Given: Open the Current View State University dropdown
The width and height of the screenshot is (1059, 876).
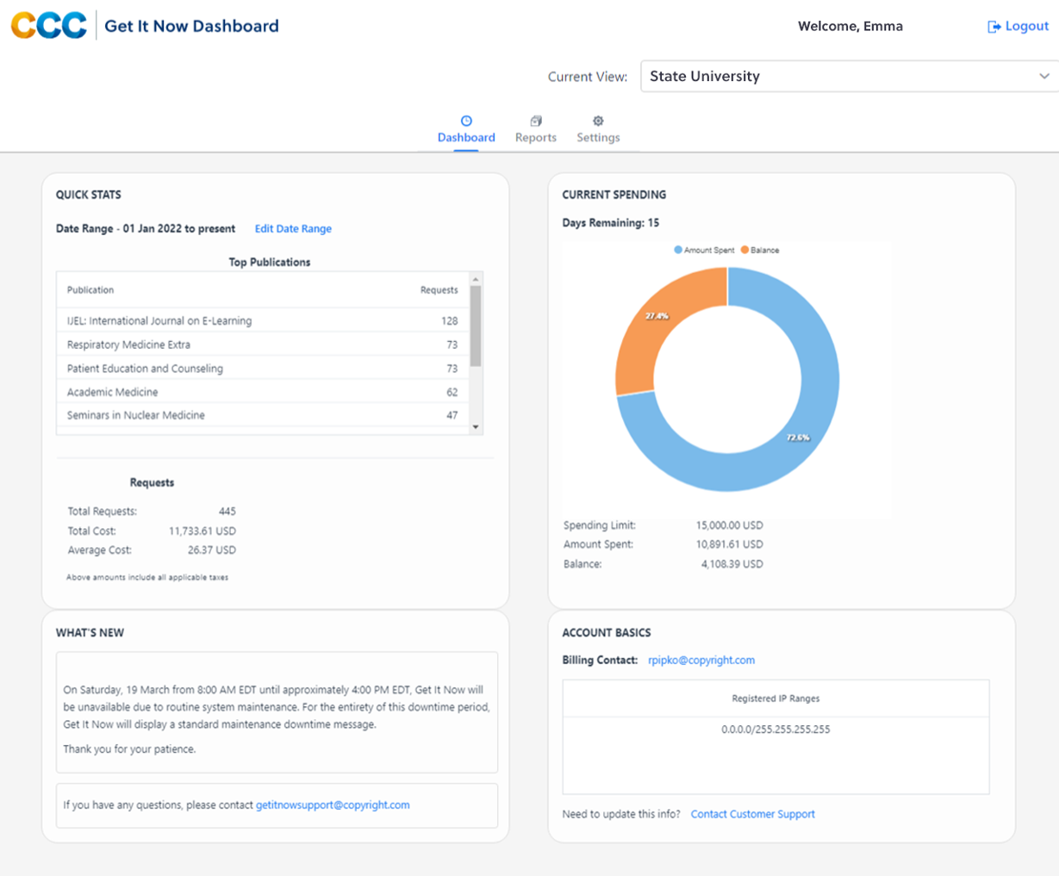Looking at the screenshot, I should (x=850, y=76).
